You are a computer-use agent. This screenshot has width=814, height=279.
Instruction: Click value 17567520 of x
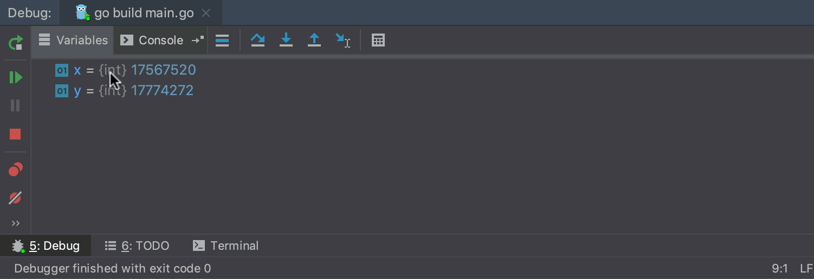(164, 70)
